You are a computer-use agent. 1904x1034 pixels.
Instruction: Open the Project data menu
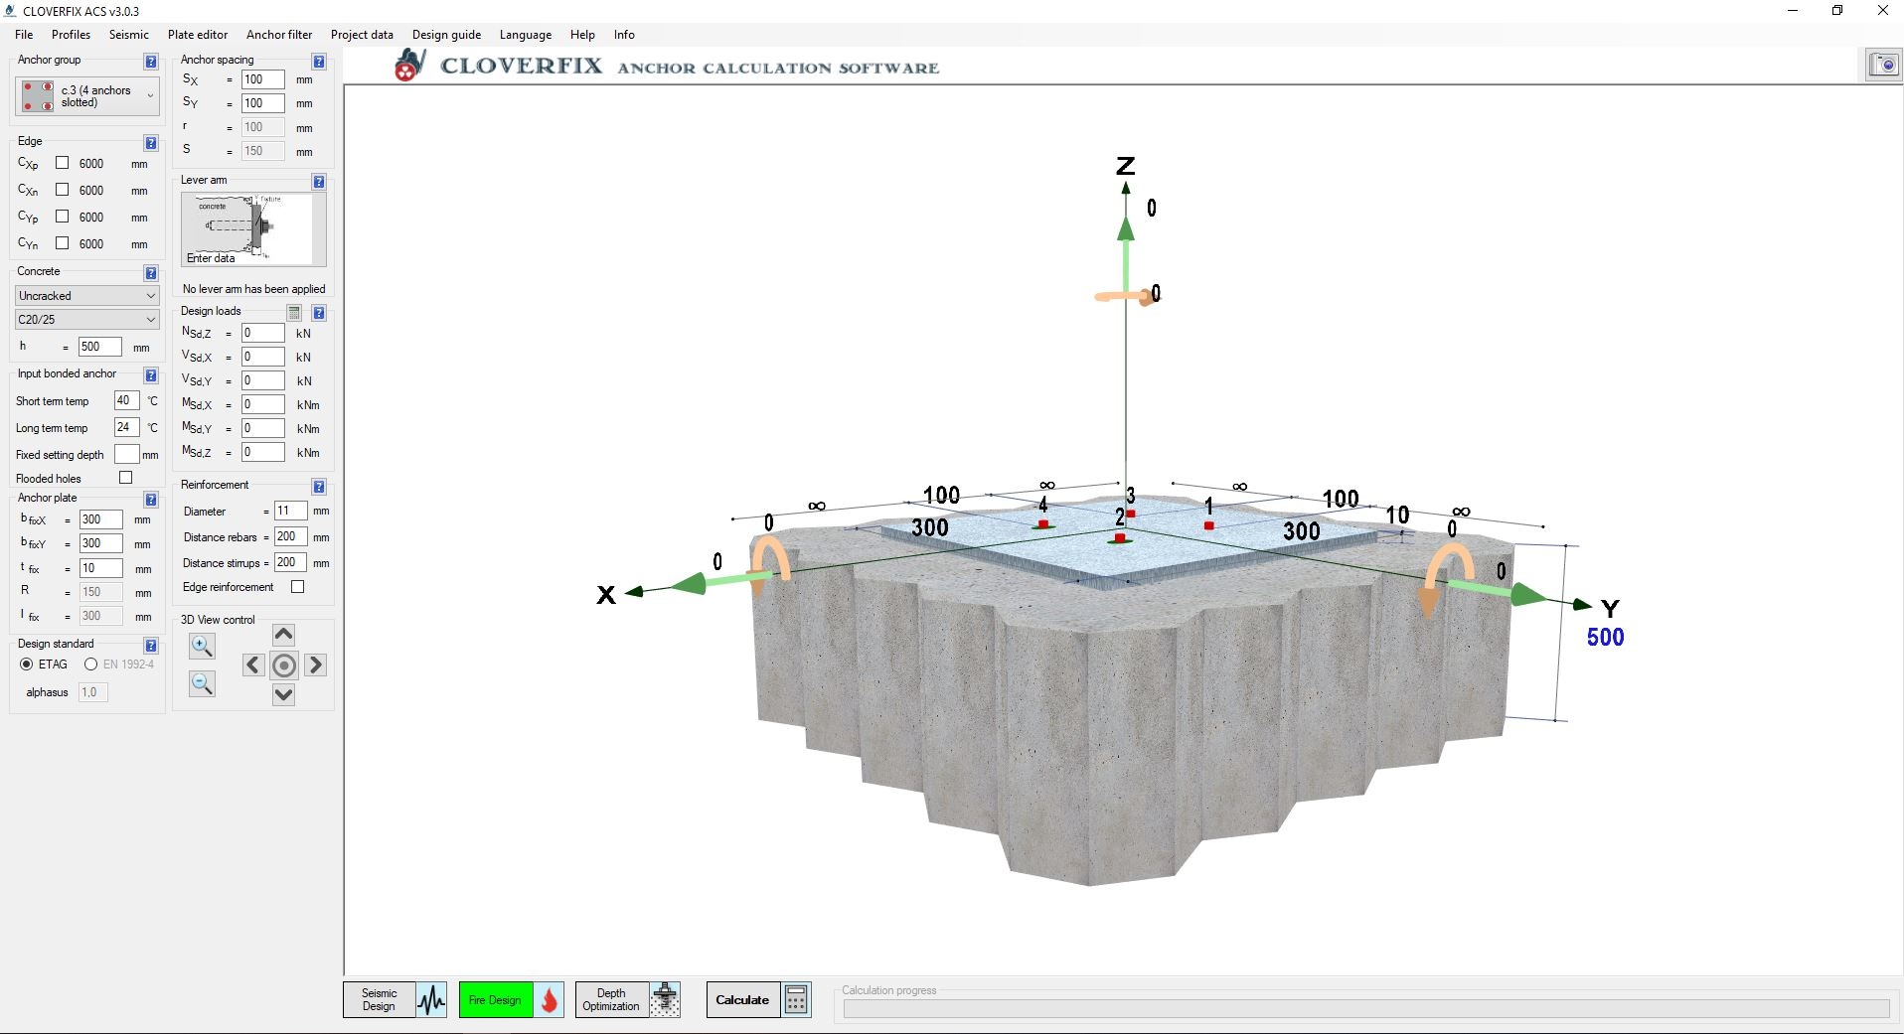(362, 35)
